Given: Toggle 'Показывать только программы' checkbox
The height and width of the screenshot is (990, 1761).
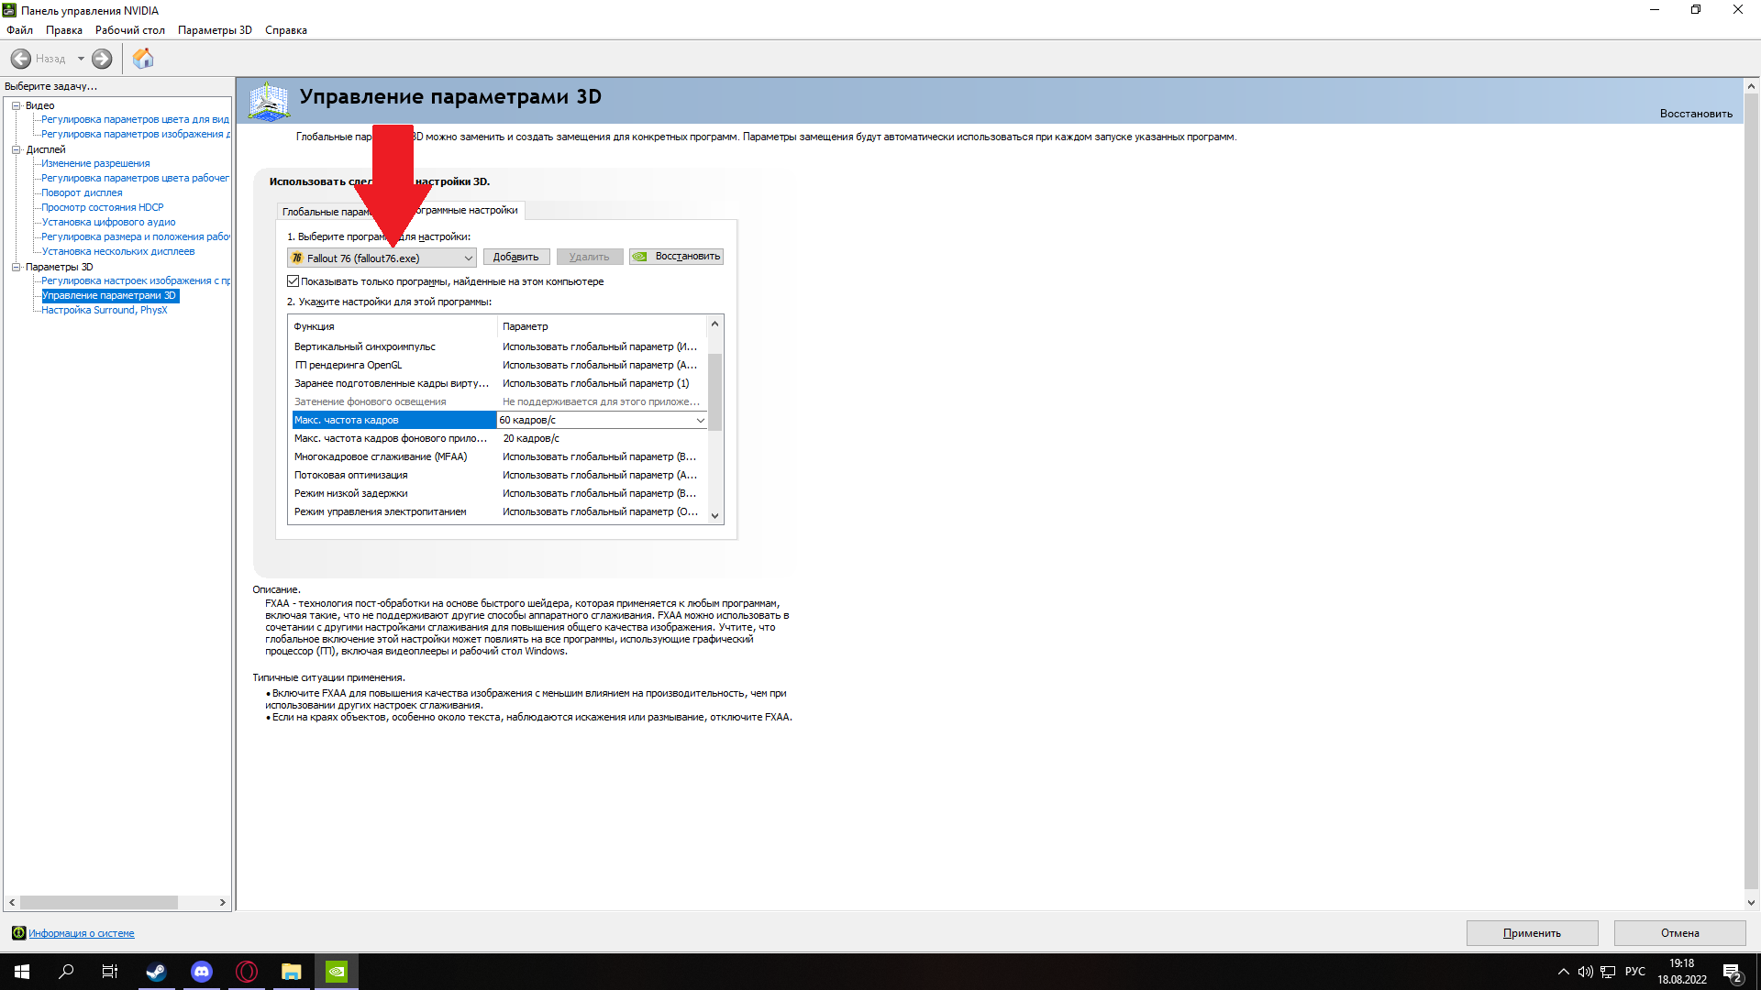Looking at the screenshot, I should pyautogui.click(x=293, y=281).
